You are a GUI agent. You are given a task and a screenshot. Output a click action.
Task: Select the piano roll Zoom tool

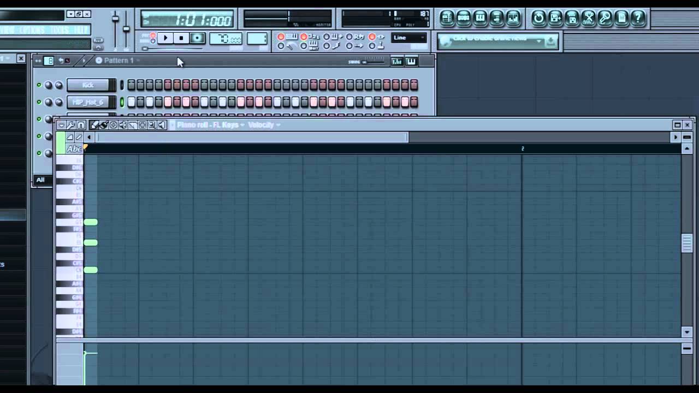(x=152, y=125)
